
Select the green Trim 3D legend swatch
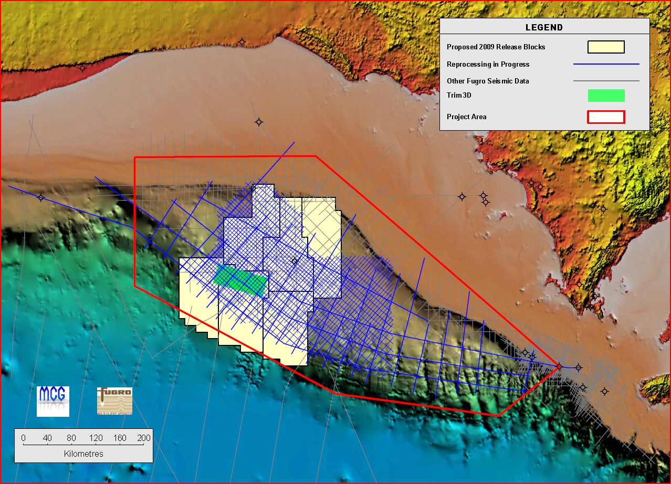tap(605, 95)
